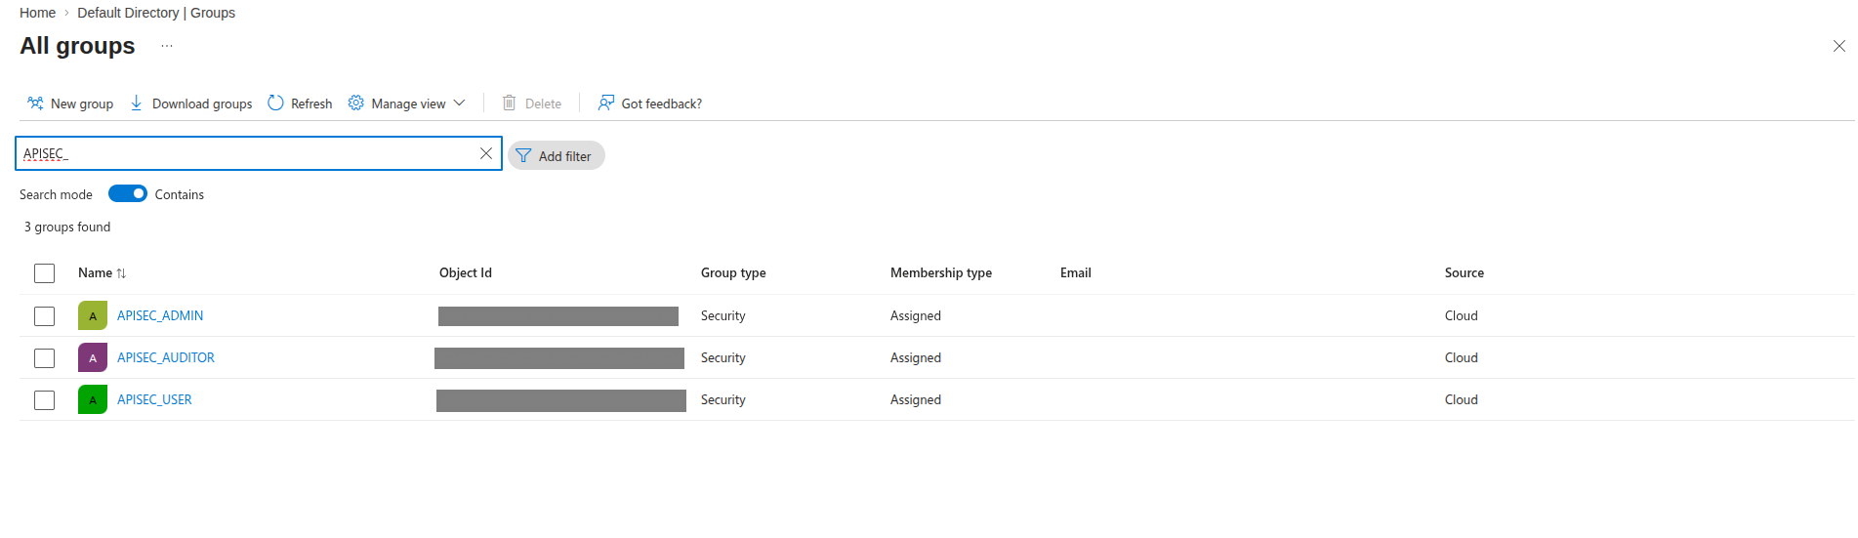This screenshot has width=1858, height=538.
Task: Click Assigned in the APISEC_ADMIN row
Action: pyautogui.click(x=916, y=315)
